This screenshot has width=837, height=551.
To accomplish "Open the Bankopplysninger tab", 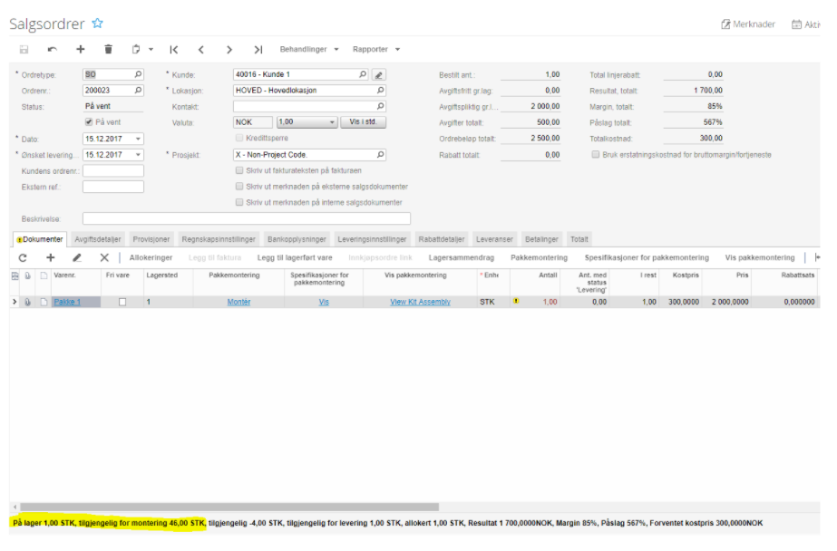I will pos(297,239).
